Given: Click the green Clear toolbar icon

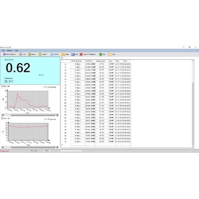Looking at the screenshot, I should 101,54.
